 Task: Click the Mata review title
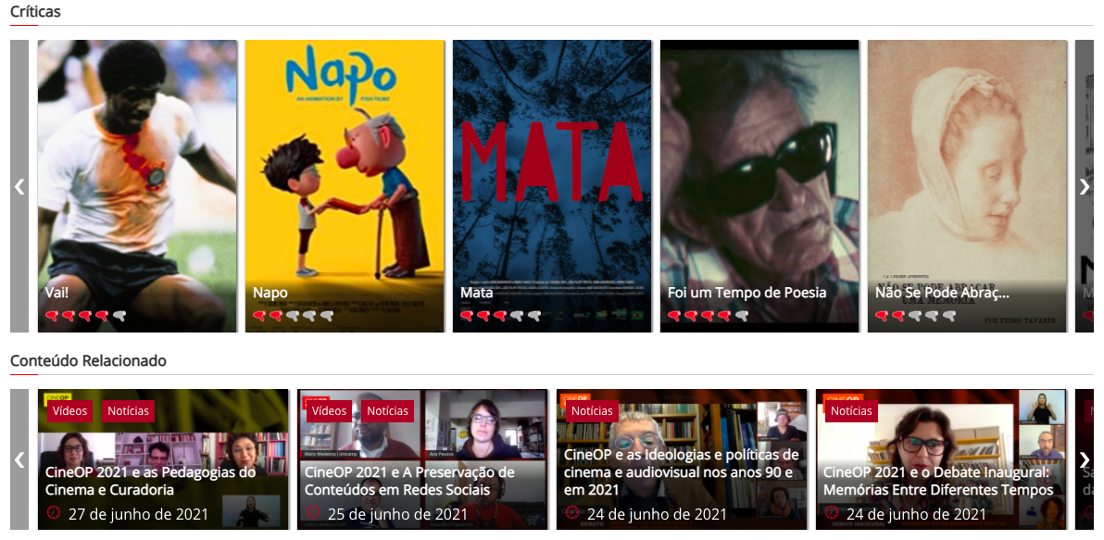(x=477, y=292)
